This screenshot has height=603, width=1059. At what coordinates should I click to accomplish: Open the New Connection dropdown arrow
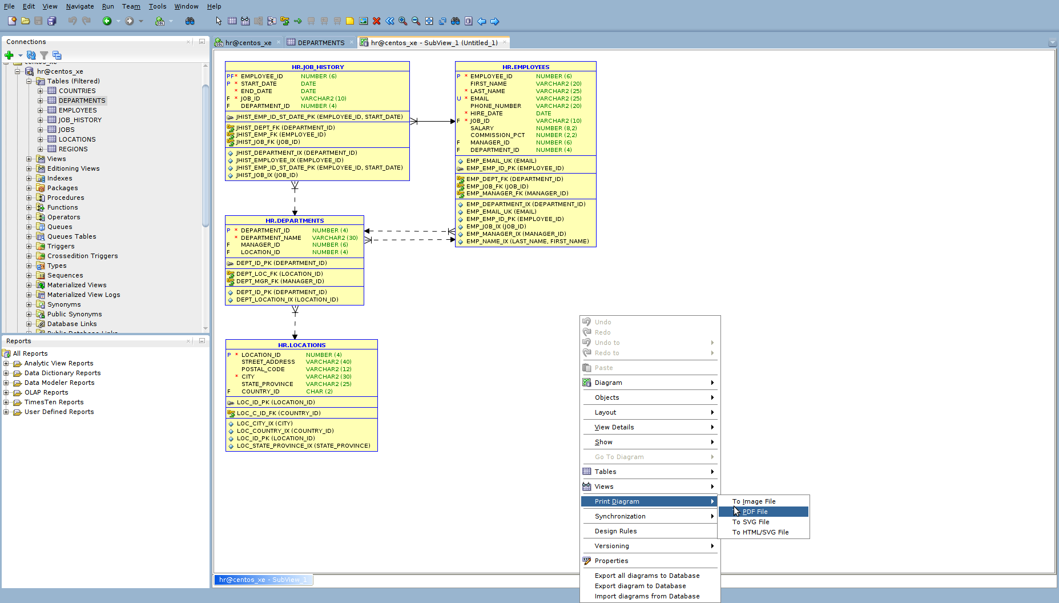click(x=20, y=55)
